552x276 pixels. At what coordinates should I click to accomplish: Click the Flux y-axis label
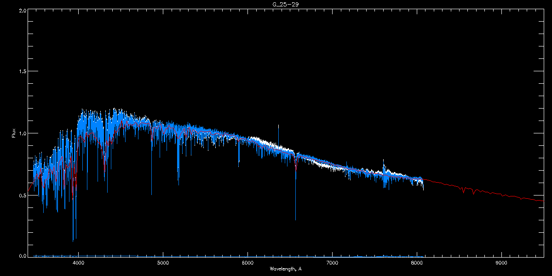coord(14,133)
